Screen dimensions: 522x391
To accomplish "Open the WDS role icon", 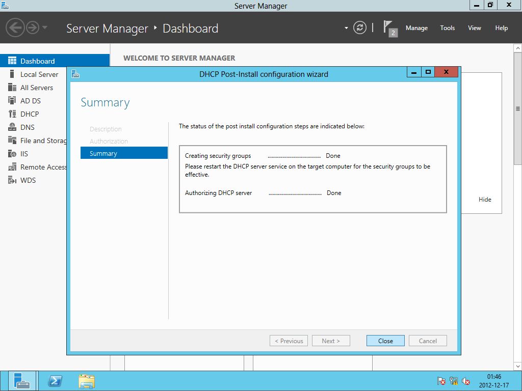I will click(x=12, y=180).
